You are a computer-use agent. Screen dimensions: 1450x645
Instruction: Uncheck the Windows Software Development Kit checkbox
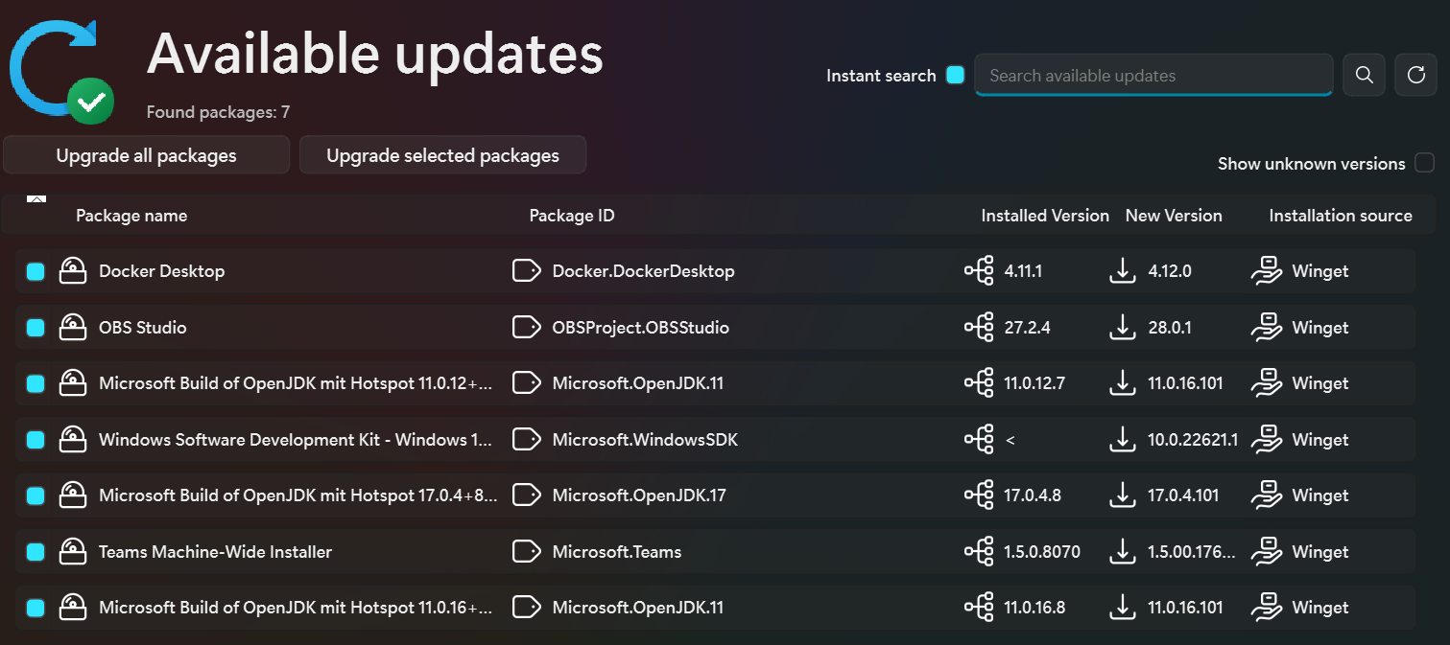36,440
